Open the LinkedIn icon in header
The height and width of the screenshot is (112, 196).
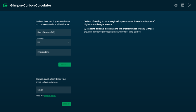pyautogui.click(x=183, y=5)
